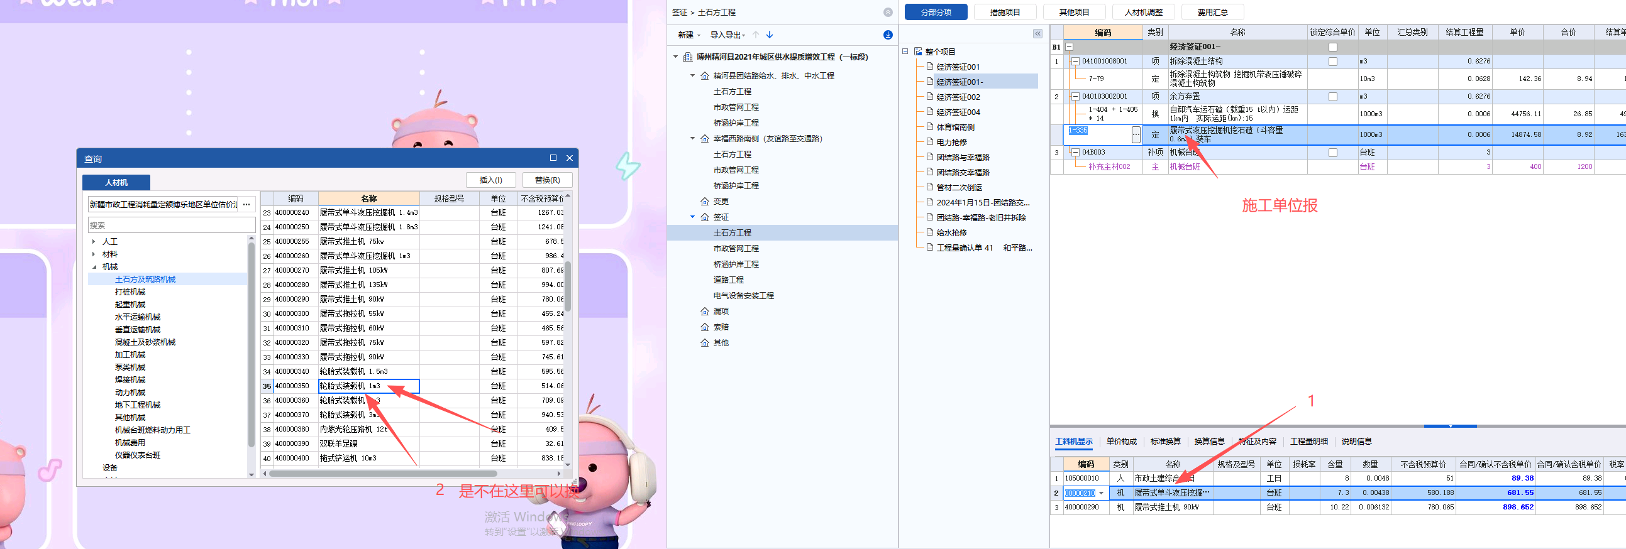
Task: Click ellipsis button next to quota library field
Action: (x=247, y=204)
